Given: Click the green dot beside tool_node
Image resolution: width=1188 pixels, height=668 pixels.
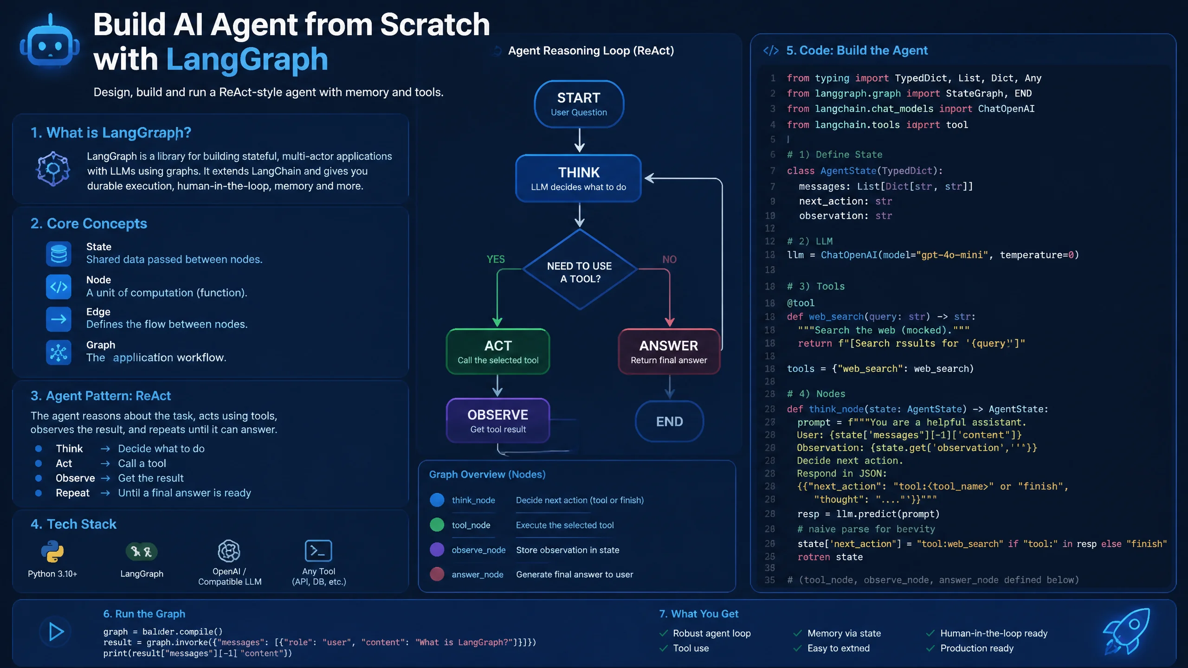Looking at the screenshot, I should coord(437,525).
